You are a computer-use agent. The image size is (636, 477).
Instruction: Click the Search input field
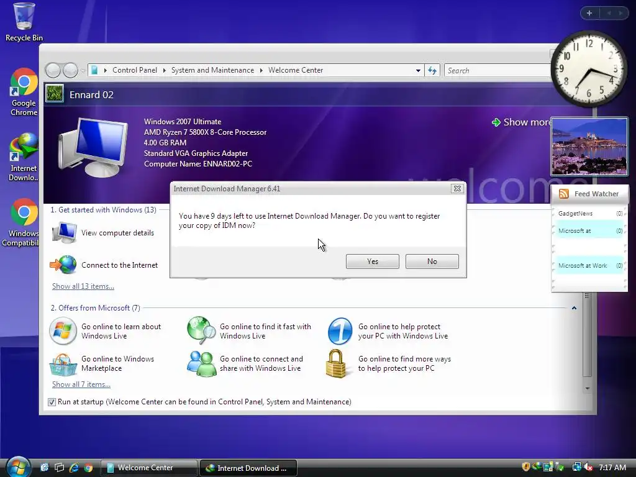point(498,71)
